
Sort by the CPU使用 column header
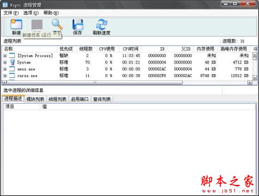point(107,49)
